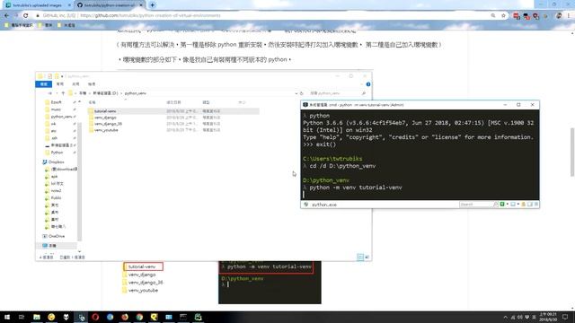Image resolution: width=575 pixels, height=323 pixels.
Task: Click the Explorer help icon
Action: coord(368,84)
